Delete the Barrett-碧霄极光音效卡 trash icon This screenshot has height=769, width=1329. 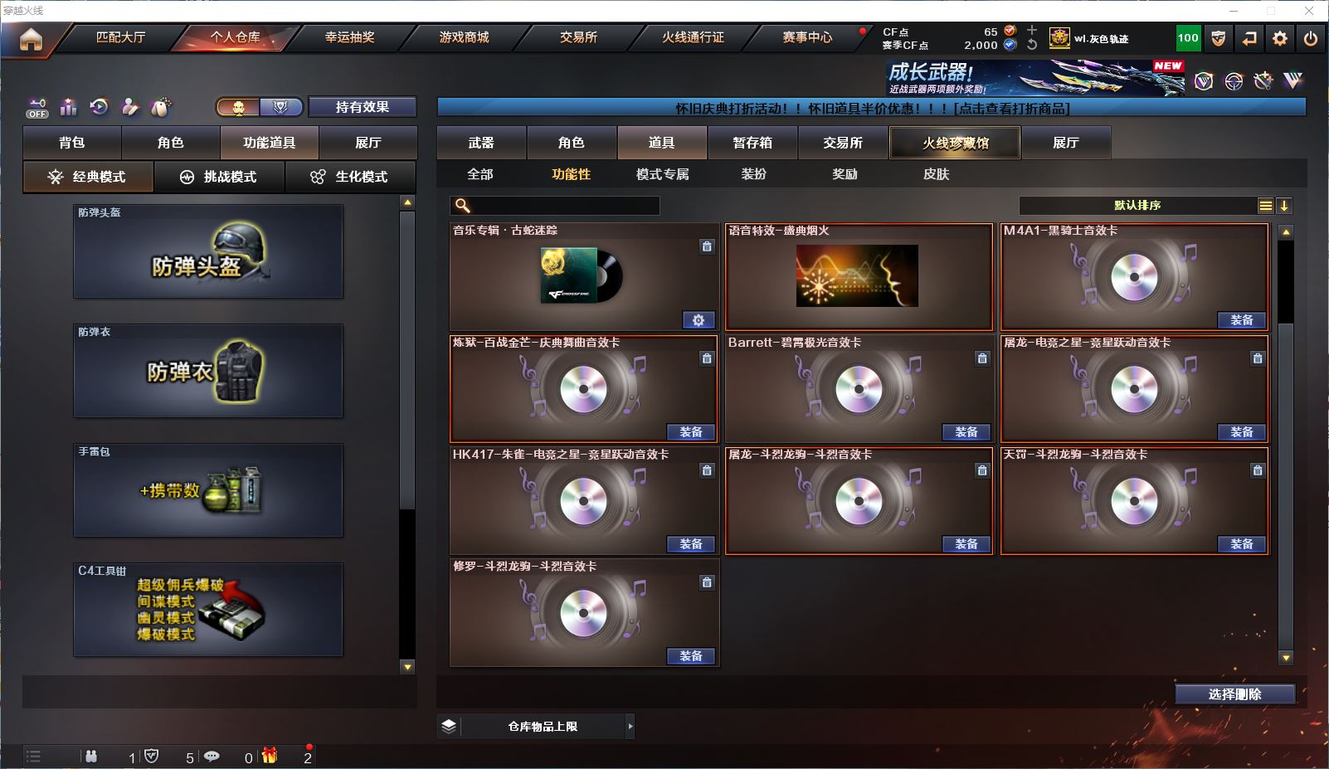(982, 358)
